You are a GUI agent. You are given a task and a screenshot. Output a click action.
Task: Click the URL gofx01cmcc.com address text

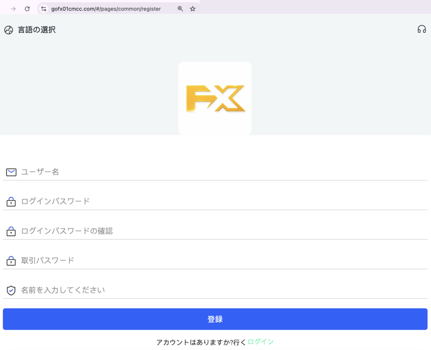106,9
